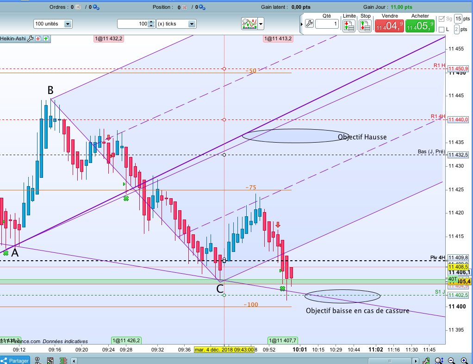473x364 pixels.
Task: Click the 100 ticks value field
Action: click(x=133, y=24)
